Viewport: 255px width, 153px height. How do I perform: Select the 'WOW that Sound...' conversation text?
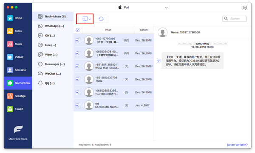107,68
